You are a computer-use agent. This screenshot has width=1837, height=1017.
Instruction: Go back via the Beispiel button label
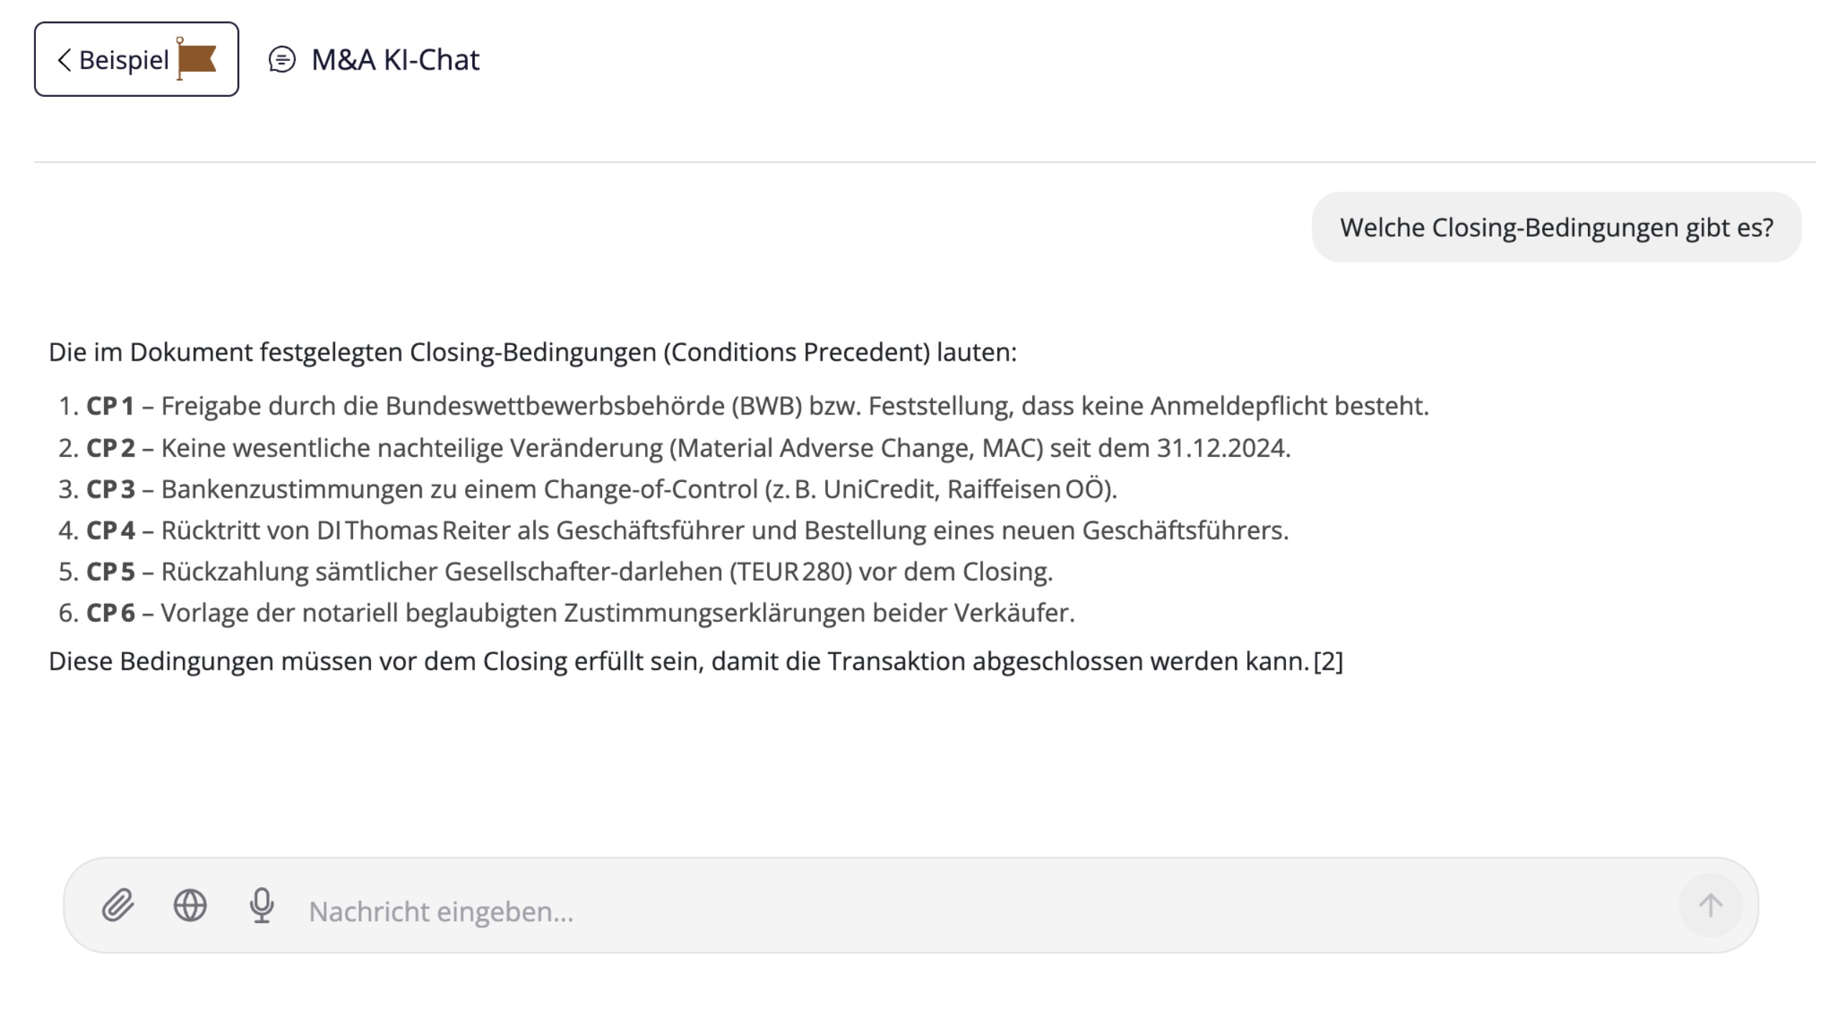[123, 60]
